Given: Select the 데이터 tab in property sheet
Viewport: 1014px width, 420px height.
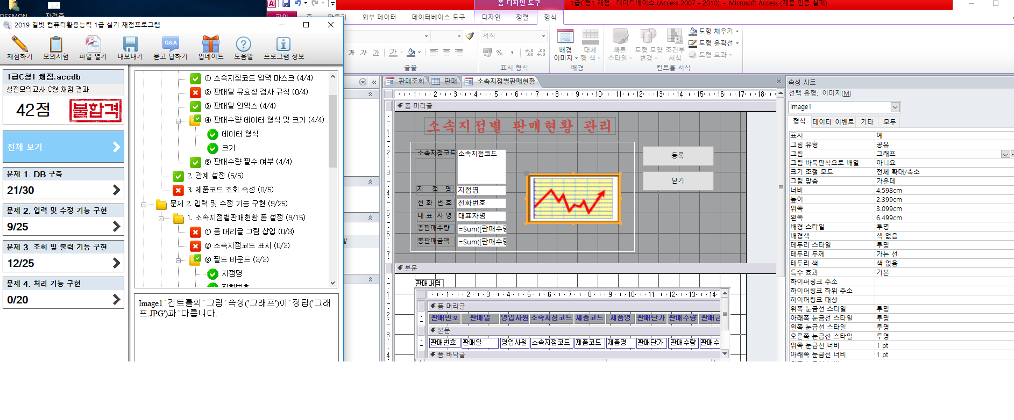Looking at the screenshot, I should pos(821,122).
